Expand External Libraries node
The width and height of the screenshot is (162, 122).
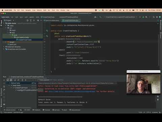pos(4,47)
